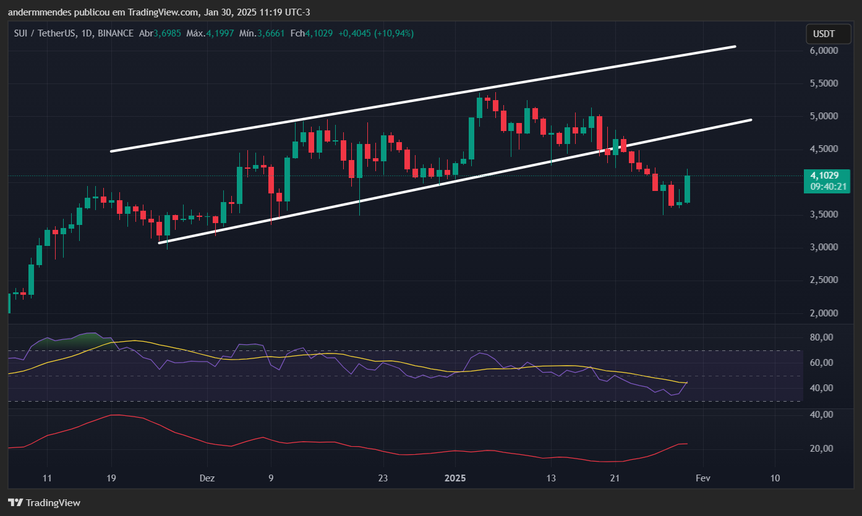Image resolution: width=862 pixels, height=516 pixels.
Task: Select the lower white channel trendline
Action: (x=455, y=181)
